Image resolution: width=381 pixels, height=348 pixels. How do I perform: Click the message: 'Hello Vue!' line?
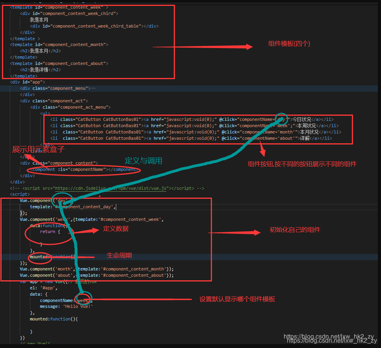pos(66,307)
